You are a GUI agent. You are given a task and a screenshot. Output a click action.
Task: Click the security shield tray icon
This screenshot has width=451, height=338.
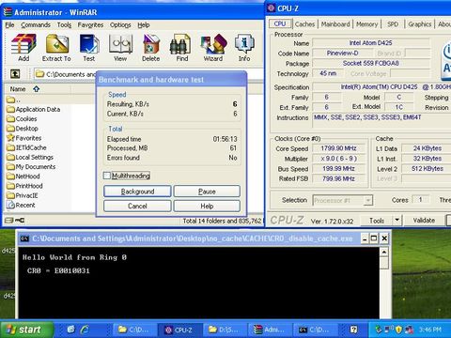[x=398, y=330]
